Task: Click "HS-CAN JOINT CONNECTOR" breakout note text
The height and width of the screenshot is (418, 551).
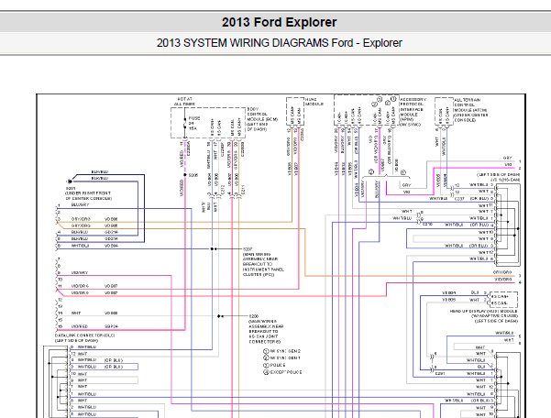Action: point(263,339)
